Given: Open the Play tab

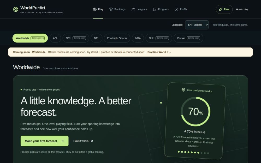Looking at the screenshot, I should [98, 9].
